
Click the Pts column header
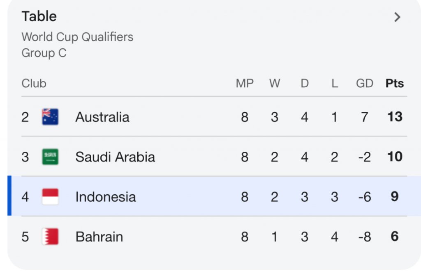pyautogui.click(x=394, y=84)
